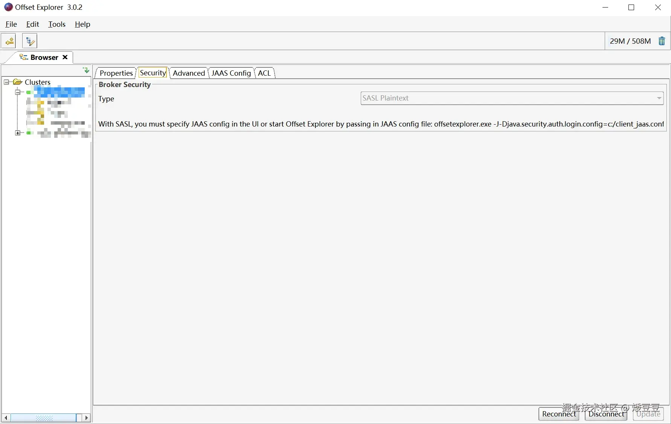Open the File menu
Viewport: 671px width, 424px height.
pos(11,24)
